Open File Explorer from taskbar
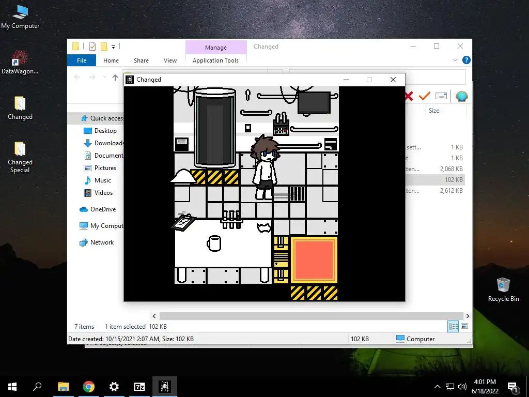The width and height of the screenshot is (529, 397). click(x=63, y=387)
